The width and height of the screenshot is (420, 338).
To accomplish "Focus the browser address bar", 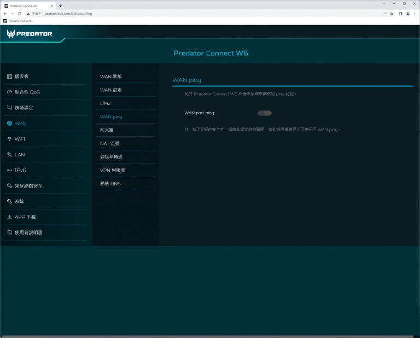I will [203, 13].
